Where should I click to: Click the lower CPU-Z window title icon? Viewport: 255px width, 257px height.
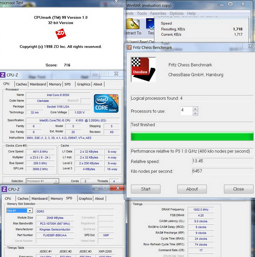4,189
